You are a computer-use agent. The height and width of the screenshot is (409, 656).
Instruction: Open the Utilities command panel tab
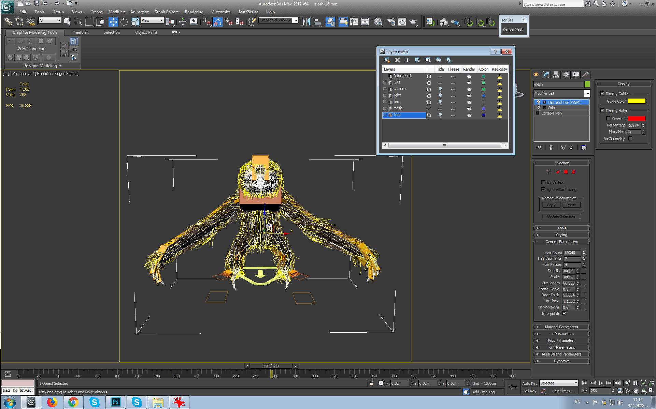point(586,75)
